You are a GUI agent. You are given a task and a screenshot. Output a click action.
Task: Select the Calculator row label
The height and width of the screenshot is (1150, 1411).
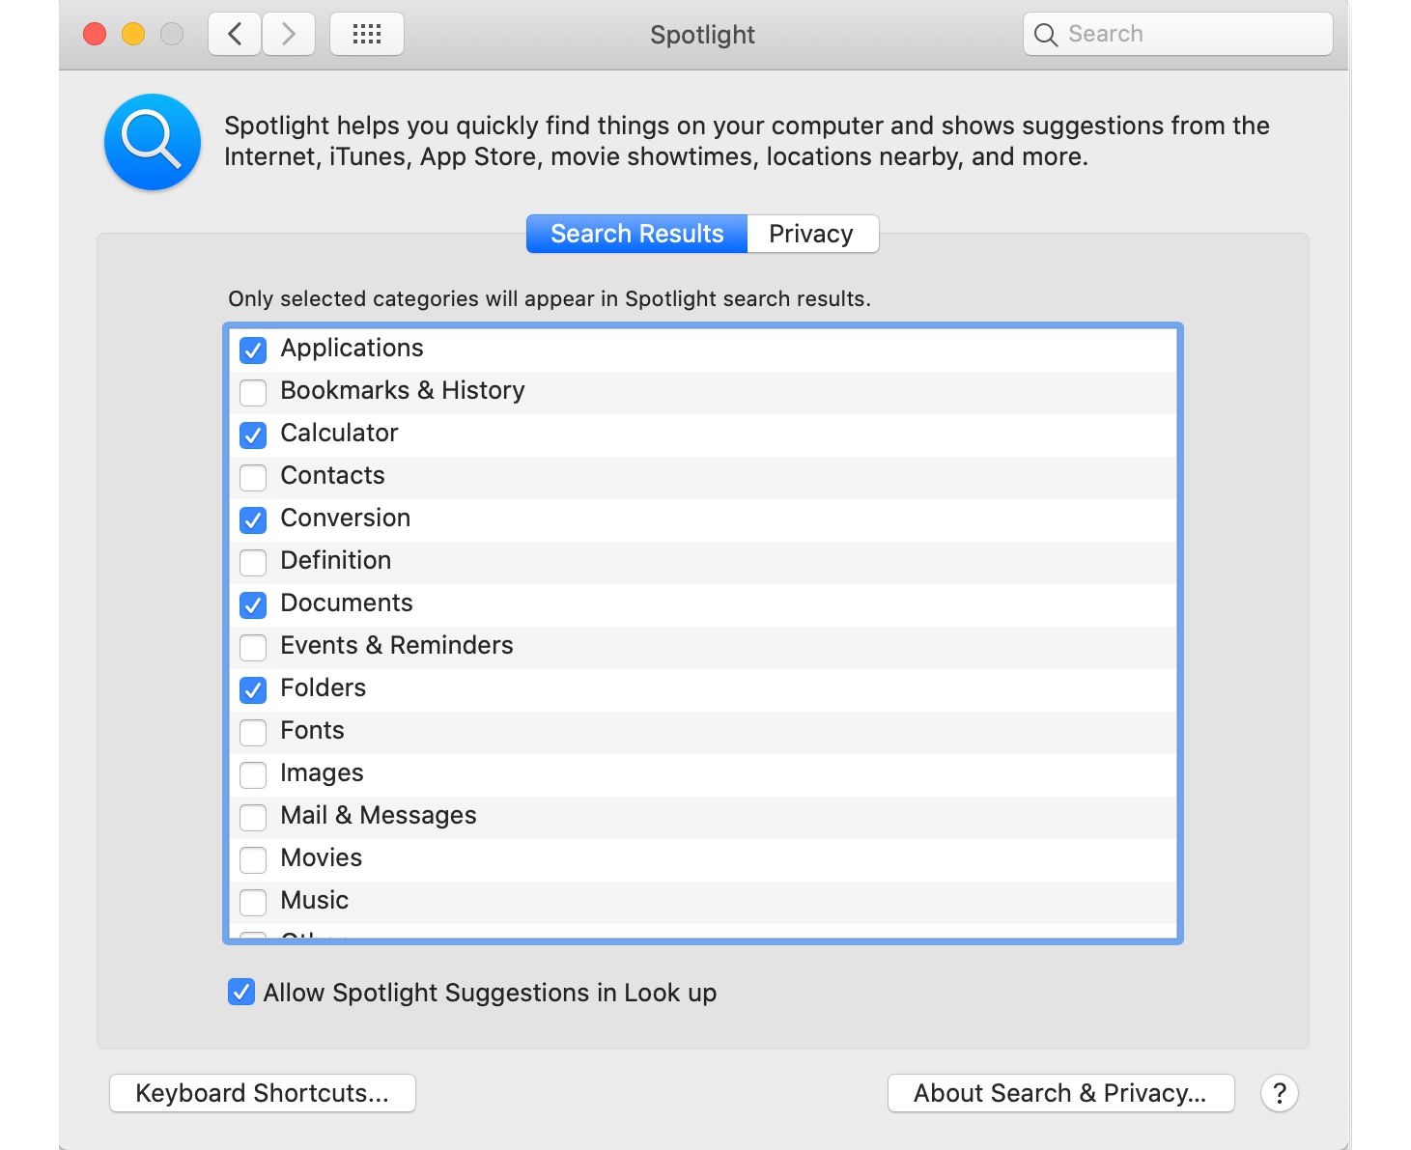coord(339,433)
